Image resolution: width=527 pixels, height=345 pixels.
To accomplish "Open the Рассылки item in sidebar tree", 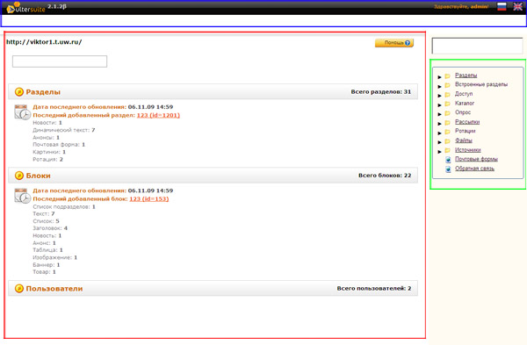I will 467,122.
